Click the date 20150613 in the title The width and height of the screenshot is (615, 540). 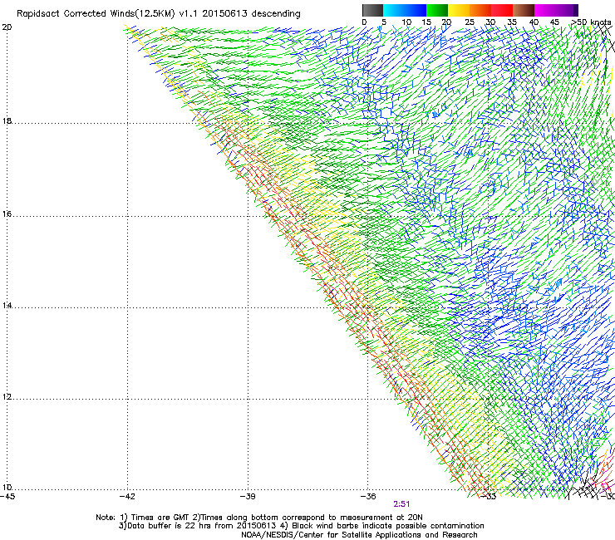tap(224, 13)
